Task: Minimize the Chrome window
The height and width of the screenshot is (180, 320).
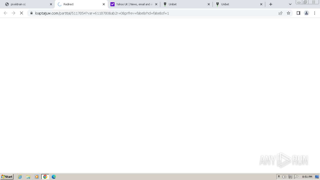Action: pyautogui.click(x=299, y=2)
